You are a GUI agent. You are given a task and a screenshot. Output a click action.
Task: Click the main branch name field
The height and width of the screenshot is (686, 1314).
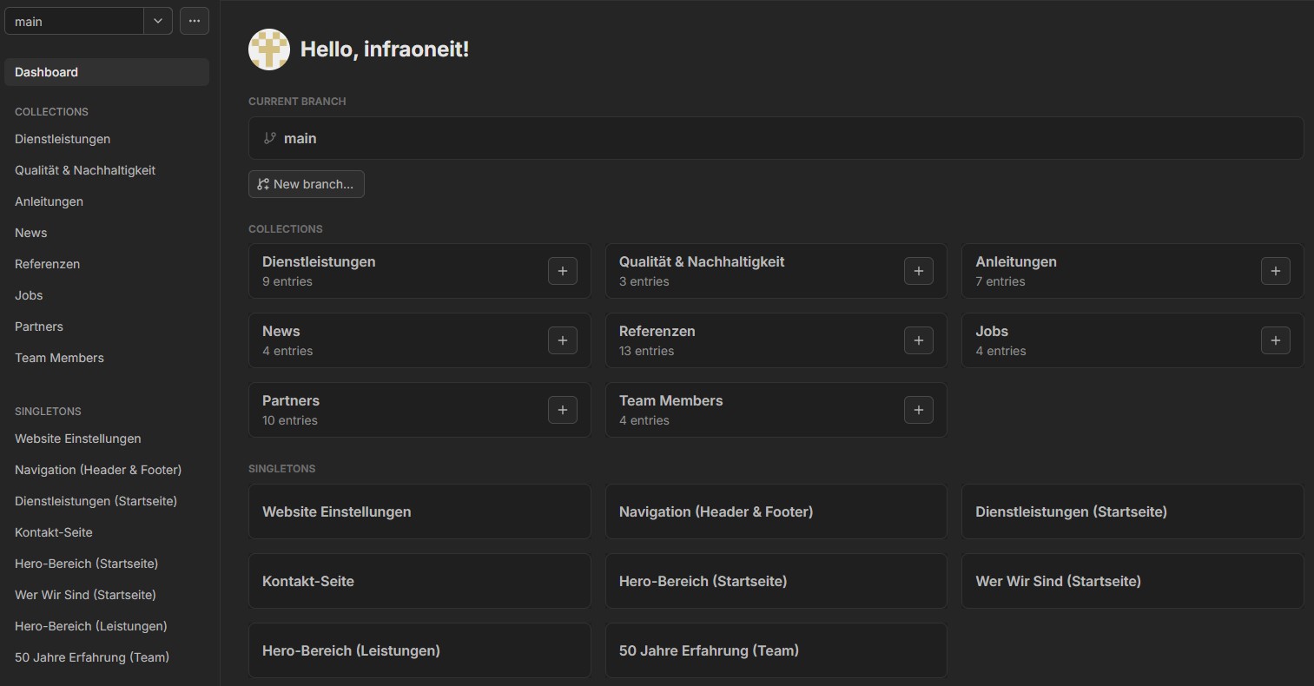point(74,22)
